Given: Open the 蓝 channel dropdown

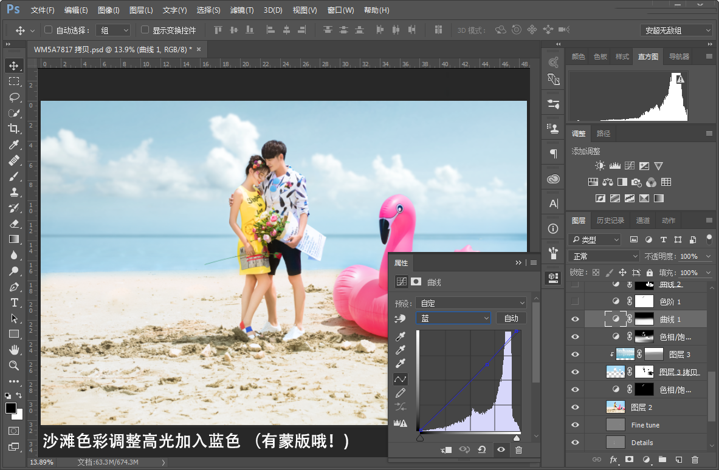Looking at the screenshot, I should point(453,318).
